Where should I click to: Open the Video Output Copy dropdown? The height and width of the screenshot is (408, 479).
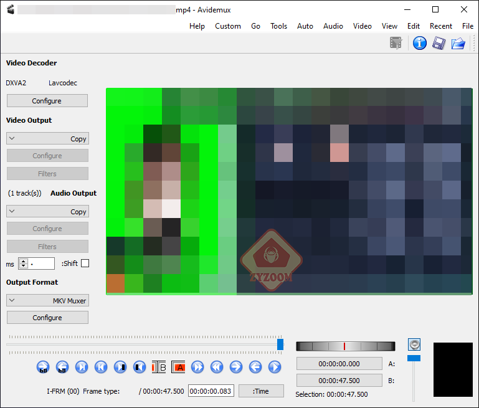pyautogui.click(x=48, y=138)
